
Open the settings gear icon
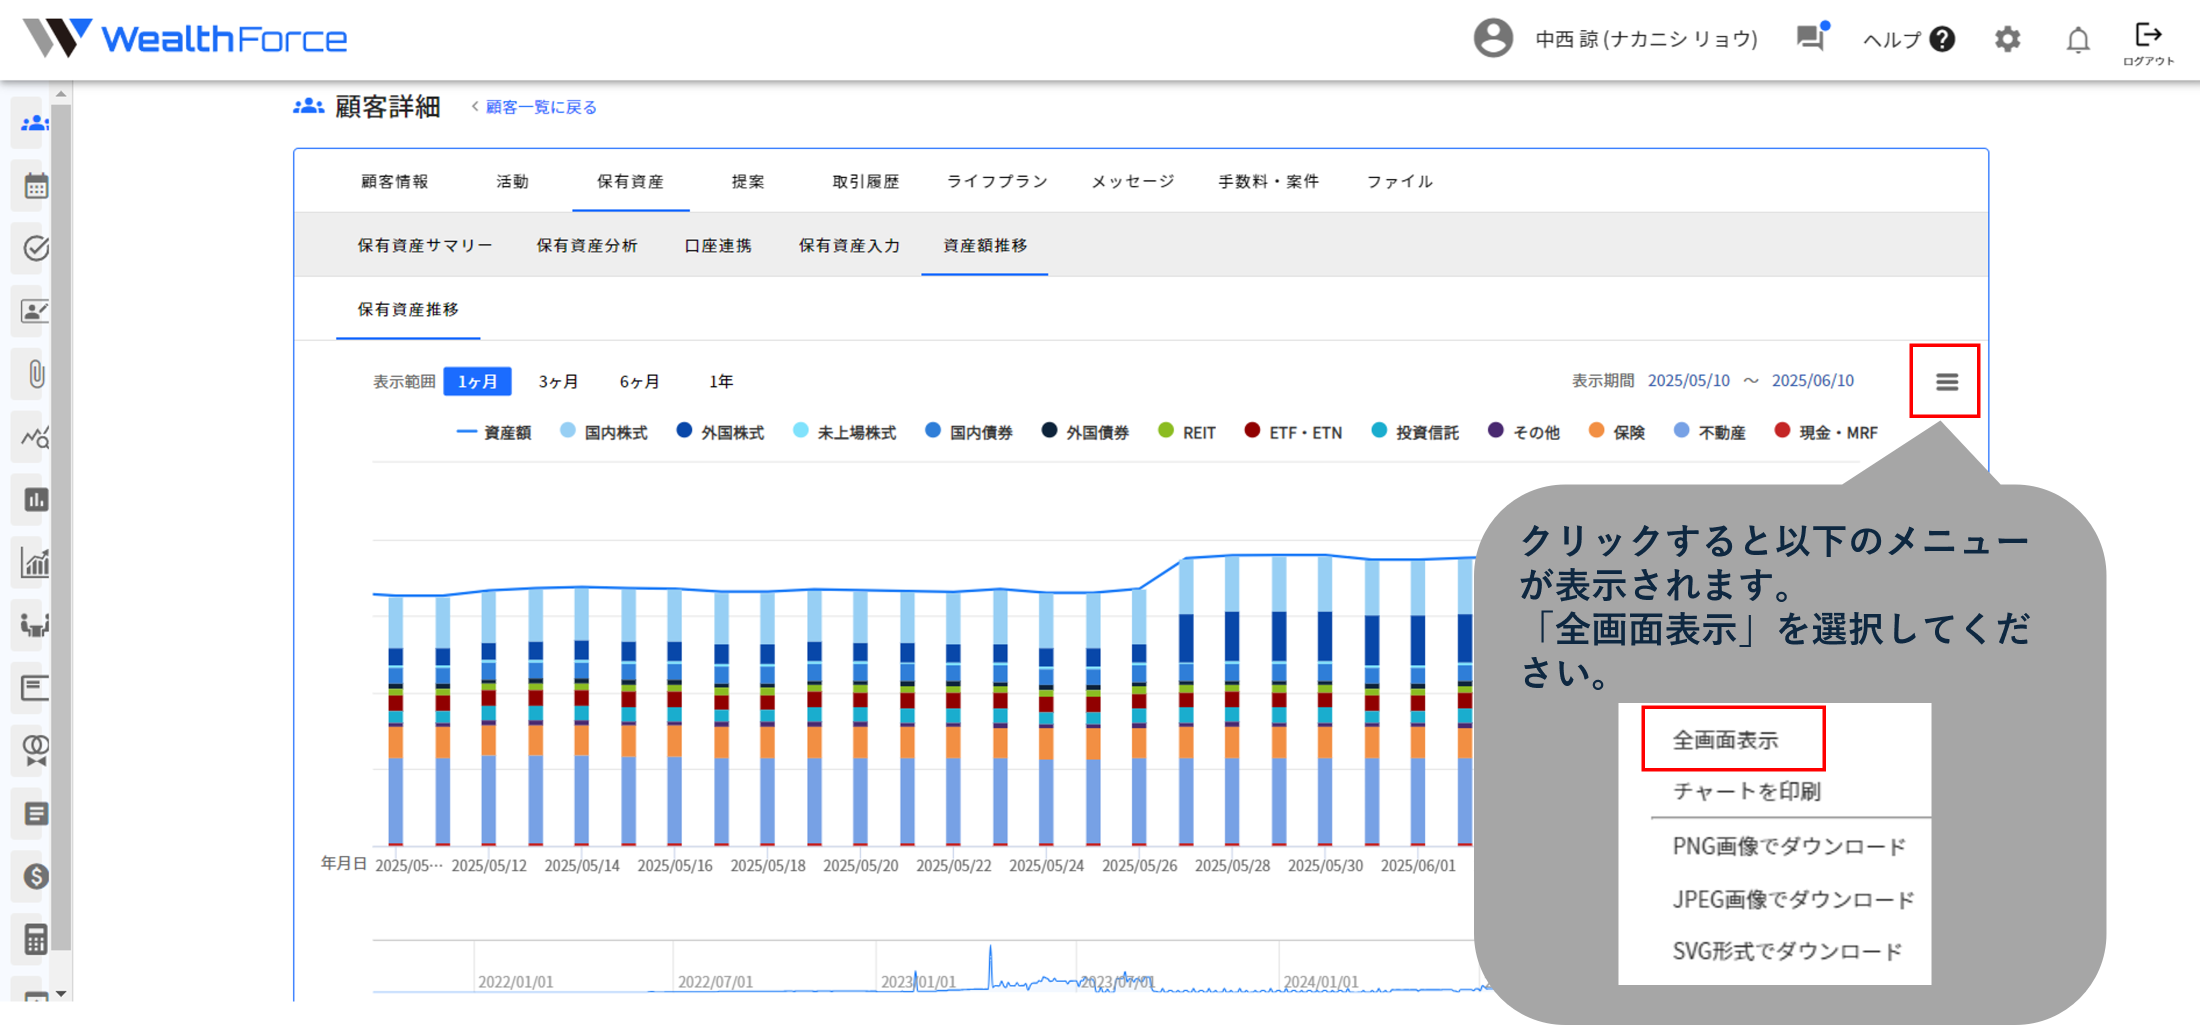2007,39
